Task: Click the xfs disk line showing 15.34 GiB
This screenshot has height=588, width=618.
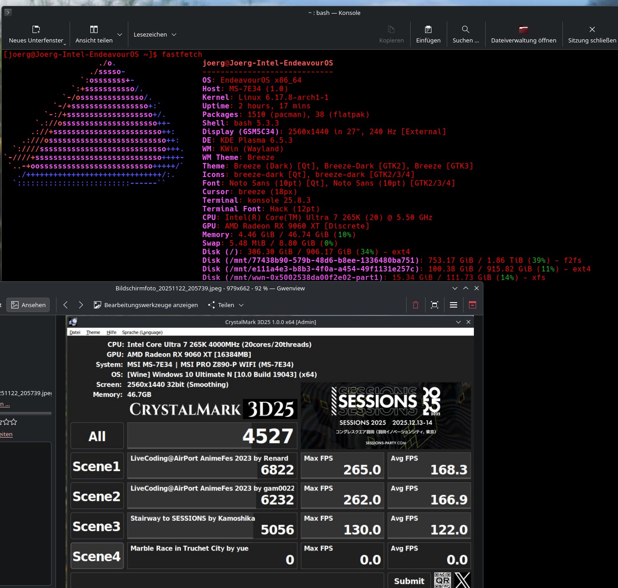Action: pos(374,278)
